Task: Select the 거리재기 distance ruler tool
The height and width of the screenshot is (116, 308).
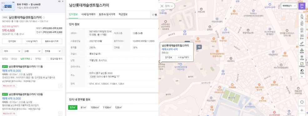Action: [302, 44]
